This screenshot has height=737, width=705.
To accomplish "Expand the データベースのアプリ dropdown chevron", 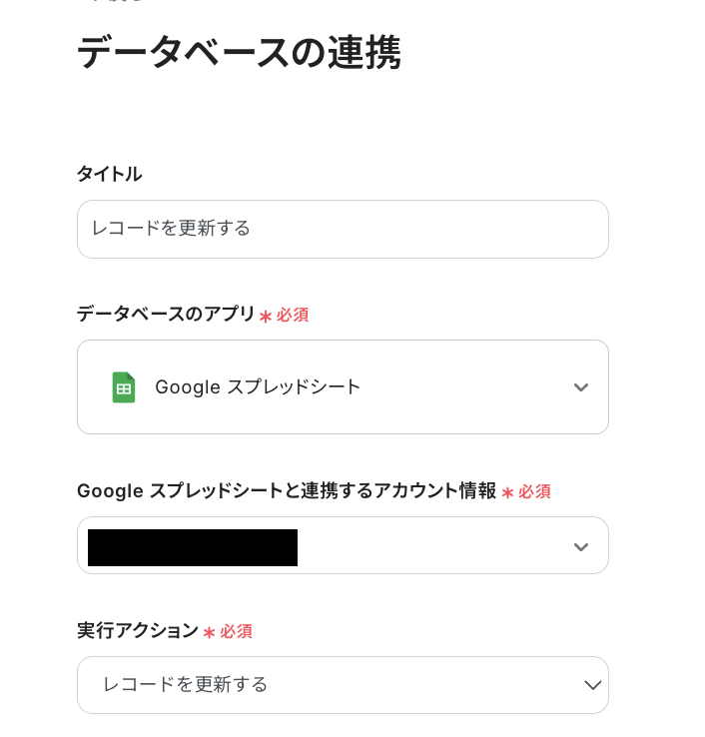I will point(581,387).
